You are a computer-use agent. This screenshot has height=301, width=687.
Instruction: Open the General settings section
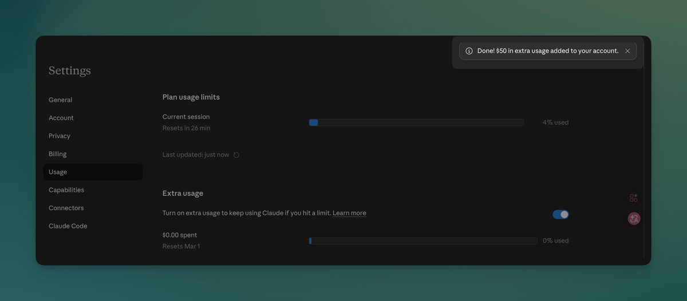click(60, 100)
